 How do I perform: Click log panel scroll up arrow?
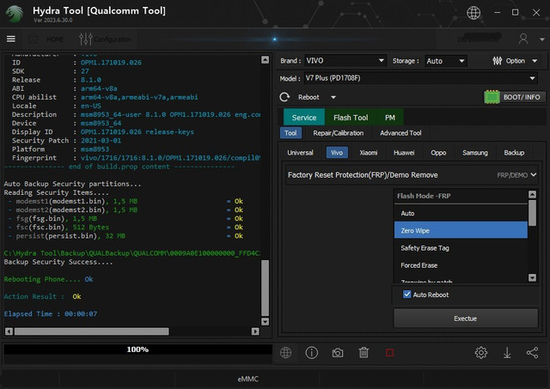click(266, 59)
